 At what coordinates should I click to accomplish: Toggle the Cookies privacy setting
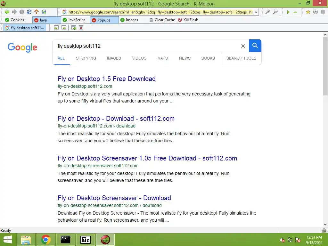[x=15, y=20]
